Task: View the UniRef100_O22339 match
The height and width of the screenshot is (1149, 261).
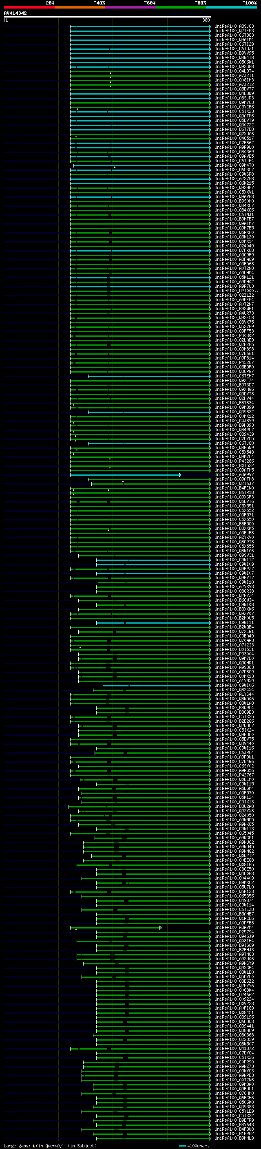Action: [x=234, y=1040]
